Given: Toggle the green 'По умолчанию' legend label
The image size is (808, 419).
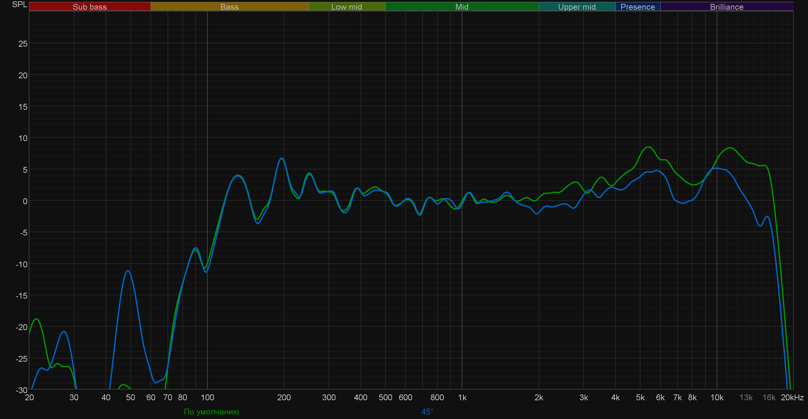Looking at the screenshot, I should pos(211,412).
